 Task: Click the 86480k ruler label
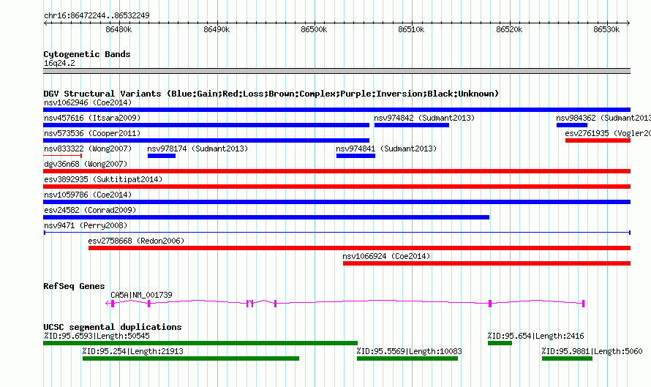point(118,29)
